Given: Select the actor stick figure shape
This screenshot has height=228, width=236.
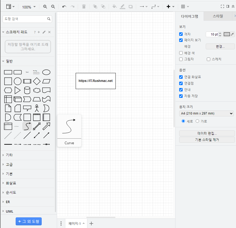Looking at the screenshot, I should click(x=37, y=108).
